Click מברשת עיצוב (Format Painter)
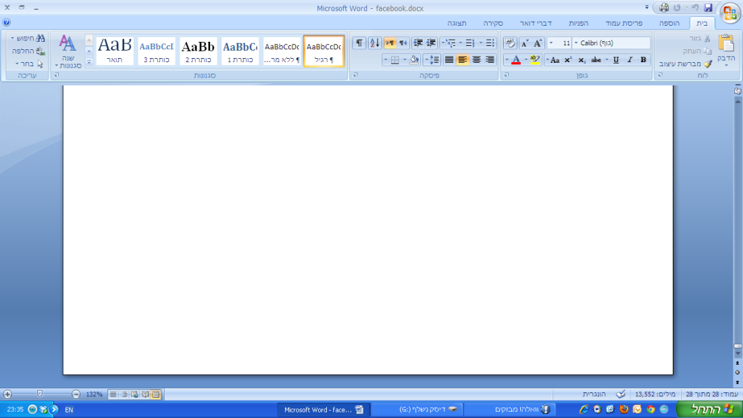 coord(685,63)
